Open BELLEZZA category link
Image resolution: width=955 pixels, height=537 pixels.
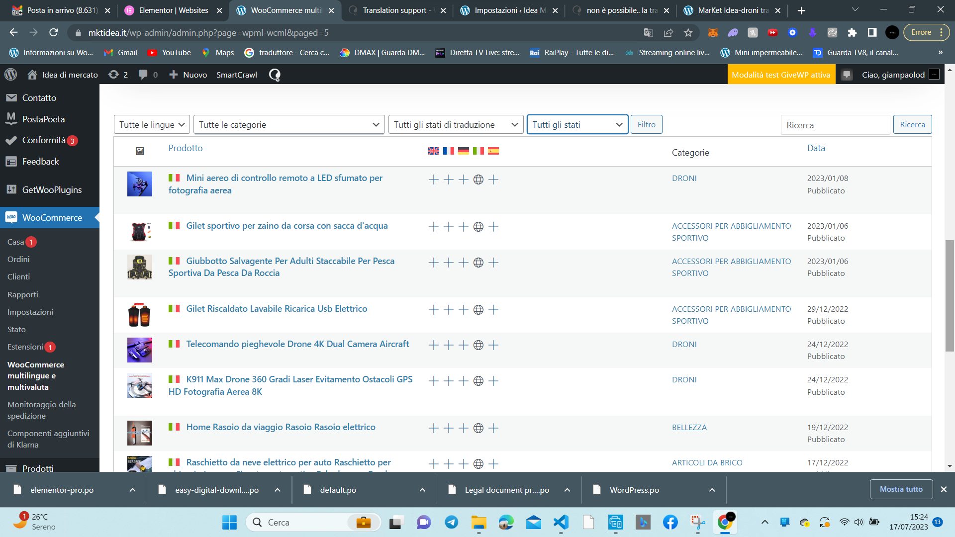689,427
